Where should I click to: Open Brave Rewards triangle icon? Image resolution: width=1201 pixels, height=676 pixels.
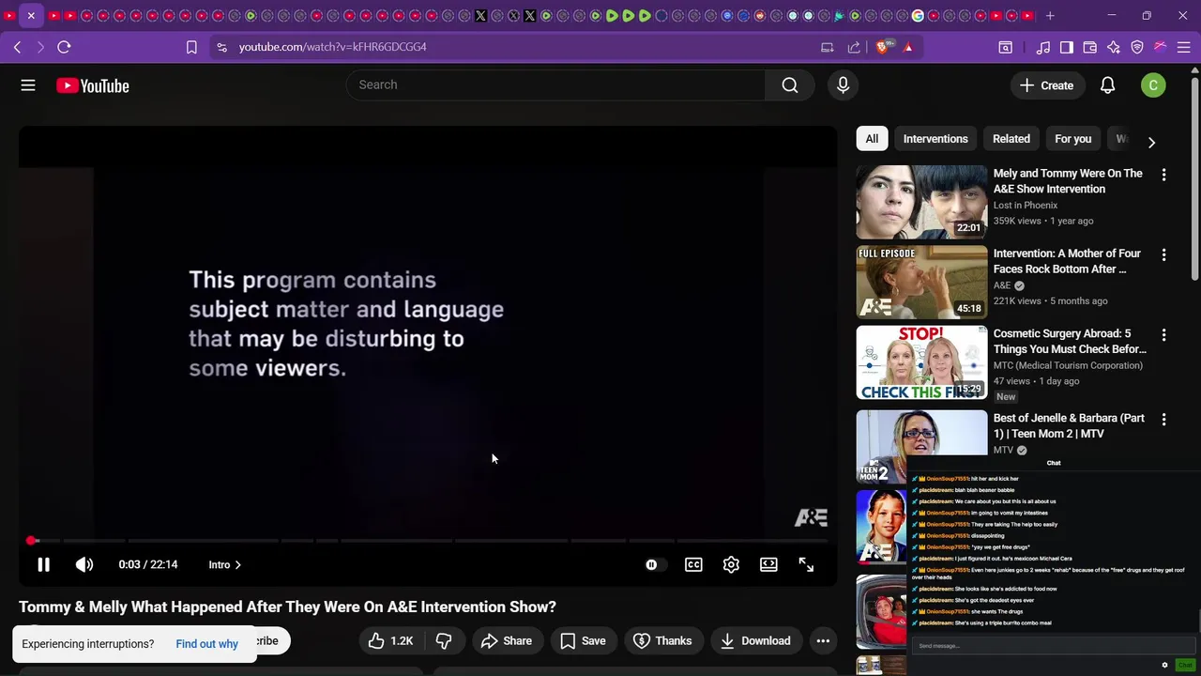click(908, 47)
